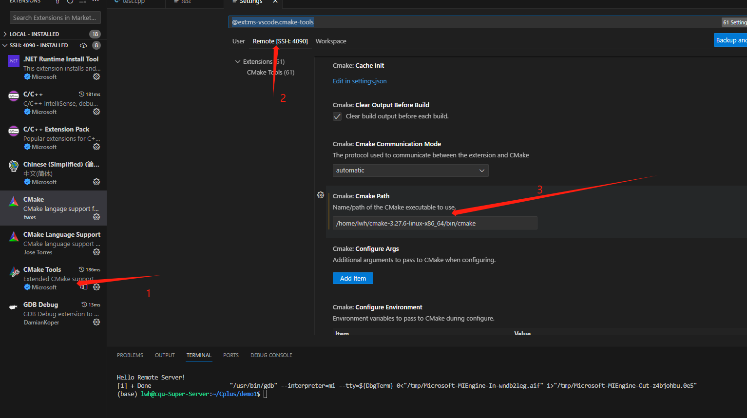Select the Remote [SSH: 4090] settings tab

coord(280,41)
